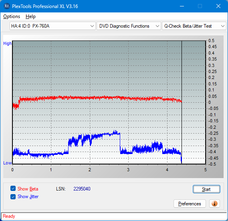Click the High jitter axis label
228x221 pixels.
[x=7, y=43]
